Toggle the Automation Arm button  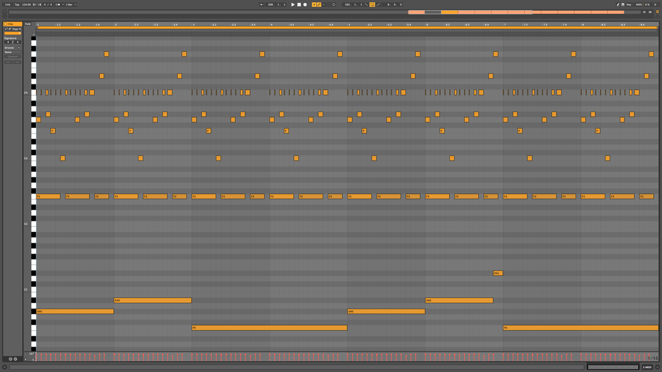pos(319,4)
